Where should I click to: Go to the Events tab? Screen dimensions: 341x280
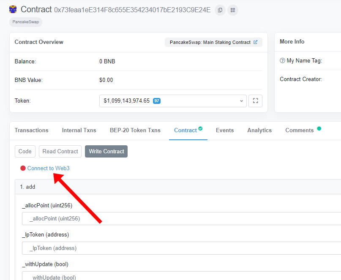coord(225,130)
